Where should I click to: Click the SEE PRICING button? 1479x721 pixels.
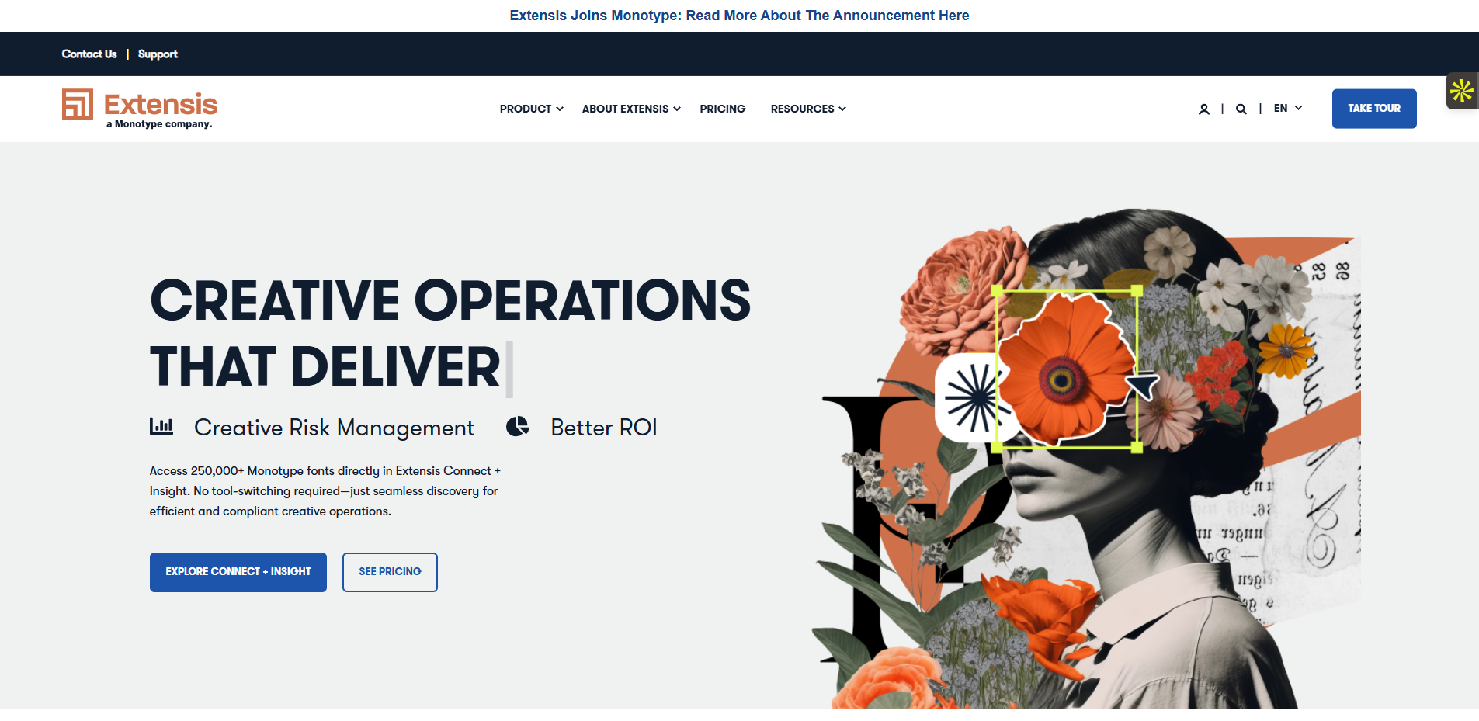point(390,572)
